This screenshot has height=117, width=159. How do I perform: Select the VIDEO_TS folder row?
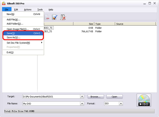(x=48, y=31)
